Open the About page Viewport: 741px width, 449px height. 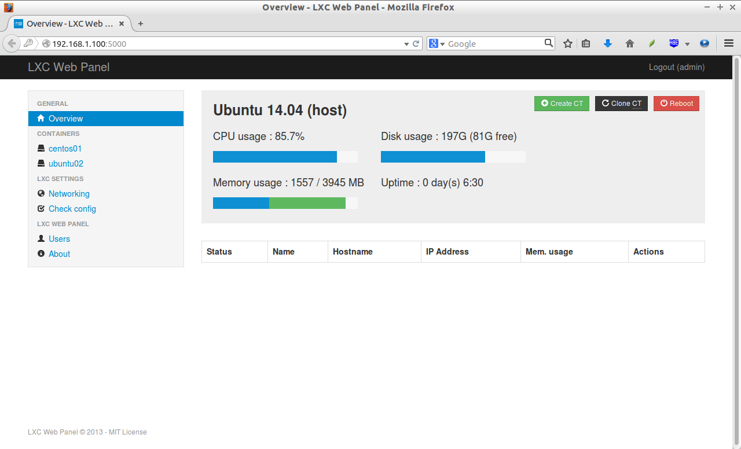tap(59, 254)
